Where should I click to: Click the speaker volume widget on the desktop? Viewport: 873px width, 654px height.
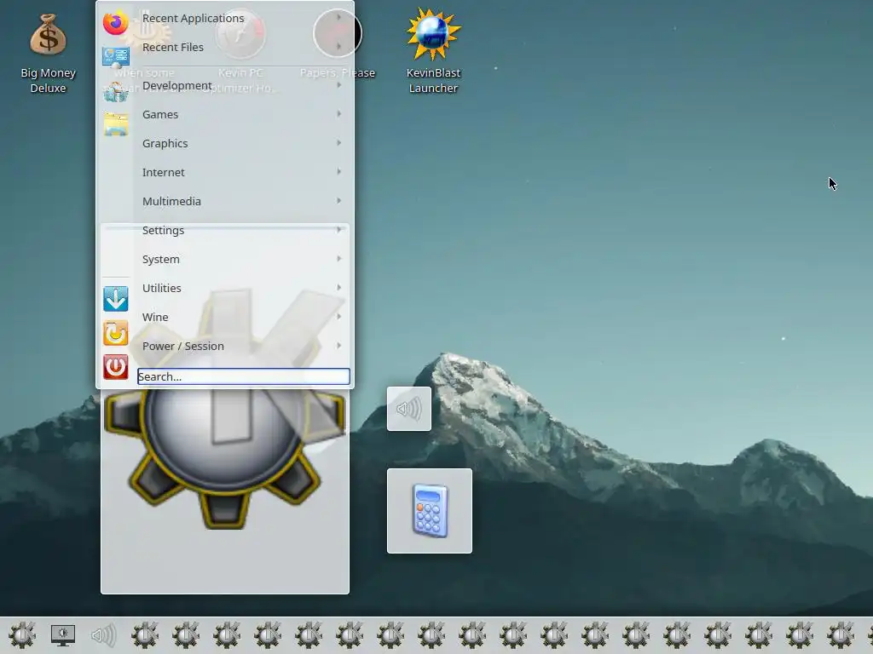pyautogui.click(x=409, y=409)
